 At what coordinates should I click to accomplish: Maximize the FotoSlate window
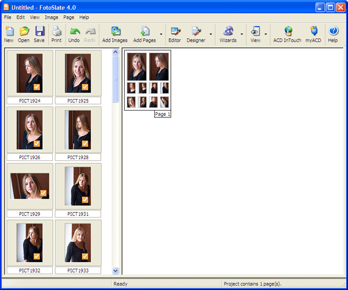[330, 8]
